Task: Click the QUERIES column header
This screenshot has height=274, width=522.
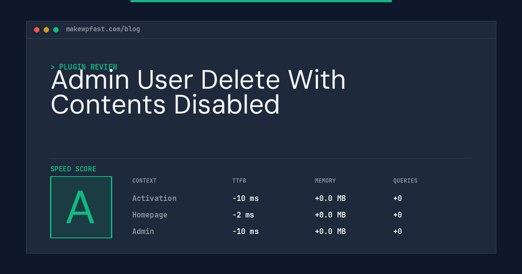Action: tap(405, 180)
